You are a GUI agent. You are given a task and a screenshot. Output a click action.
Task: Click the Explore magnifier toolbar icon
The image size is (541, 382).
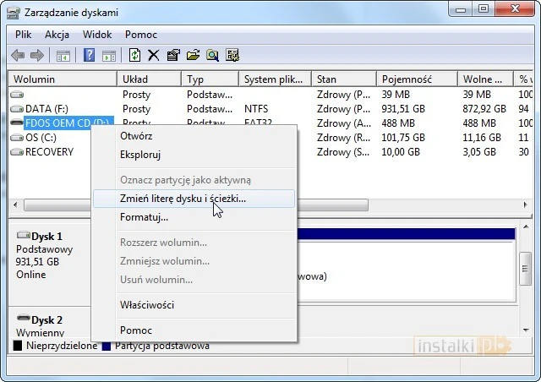click(212, 55)
